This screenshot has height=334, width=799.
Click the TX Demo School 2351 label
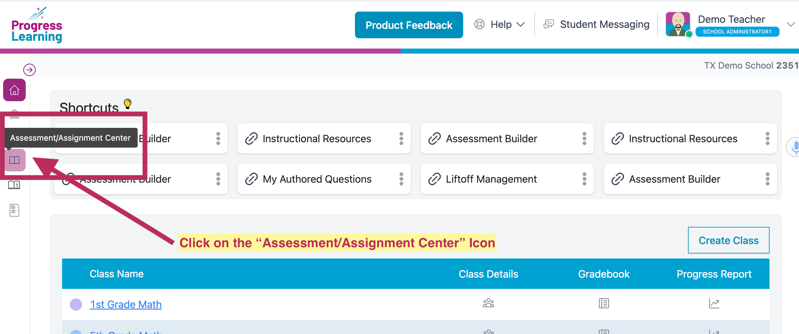click(751, 65)
